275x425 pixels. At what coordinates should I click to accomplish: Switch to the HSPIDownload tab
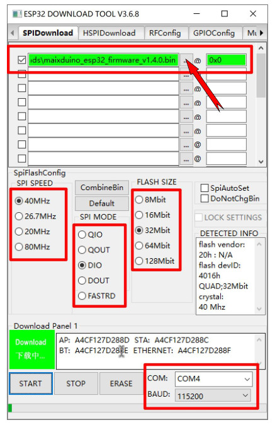tap(109, 33)
